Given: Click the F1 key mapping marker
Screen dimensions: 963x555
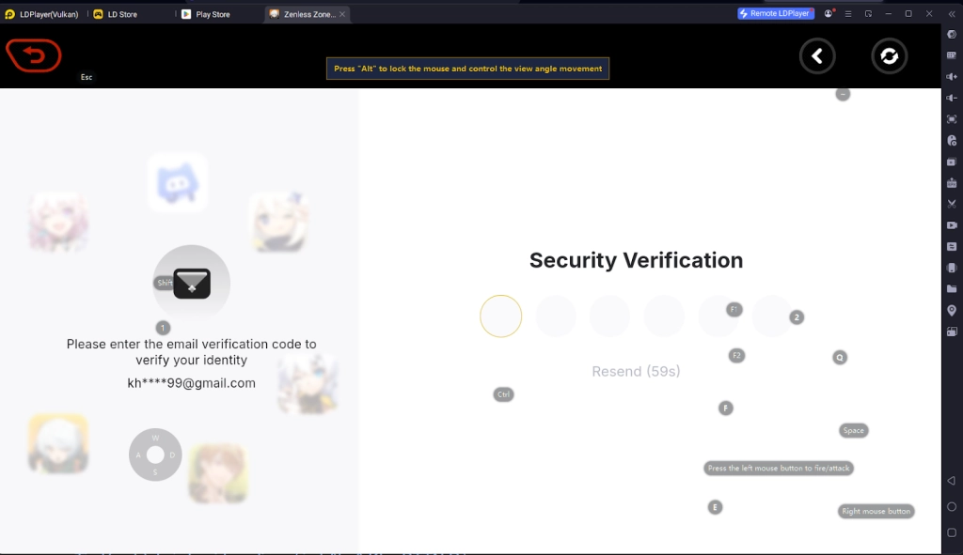Looking at the screenshot, I should point(734,310).
